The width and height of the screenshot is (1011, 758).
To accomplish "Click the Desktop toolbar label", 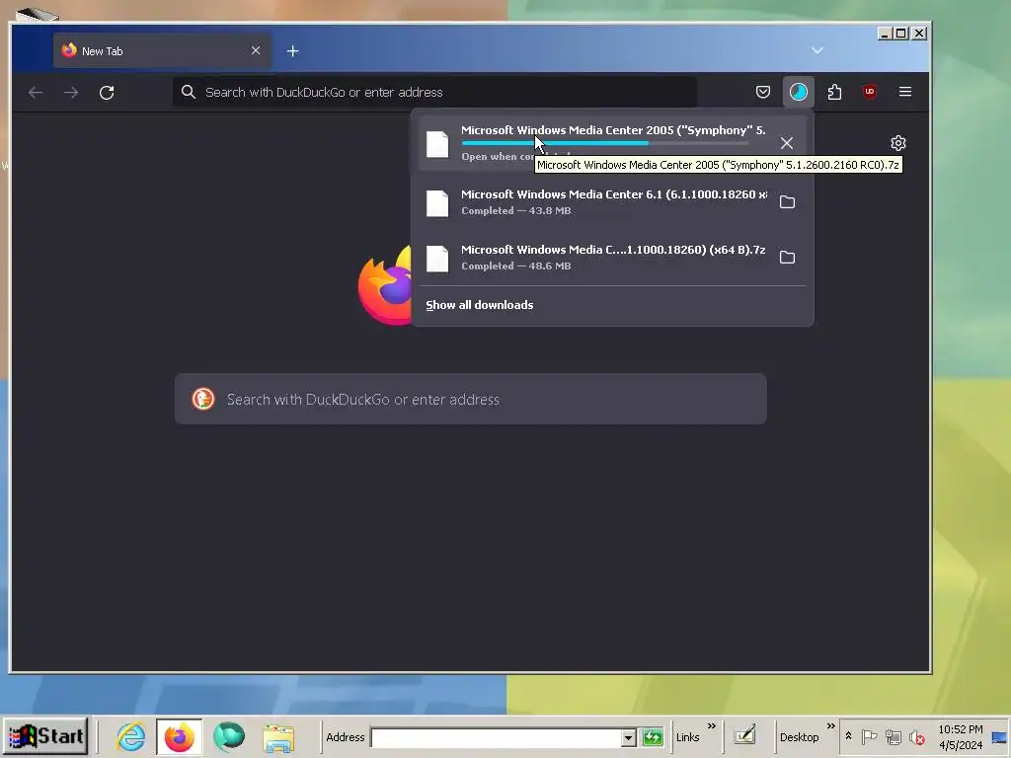I will point(799,737).
